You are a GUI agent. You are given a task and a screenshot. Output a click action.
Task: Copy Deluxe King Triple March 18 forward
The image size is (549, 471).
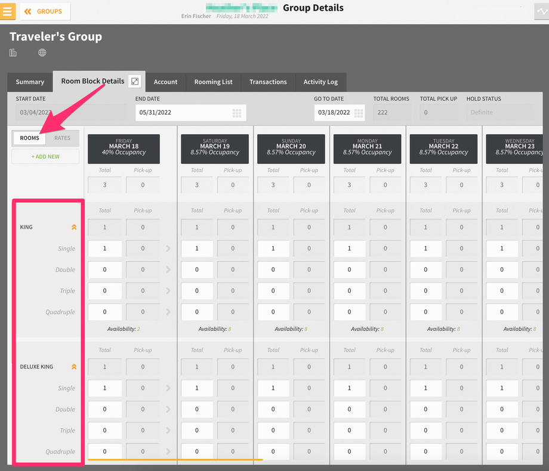click(168, 430)
